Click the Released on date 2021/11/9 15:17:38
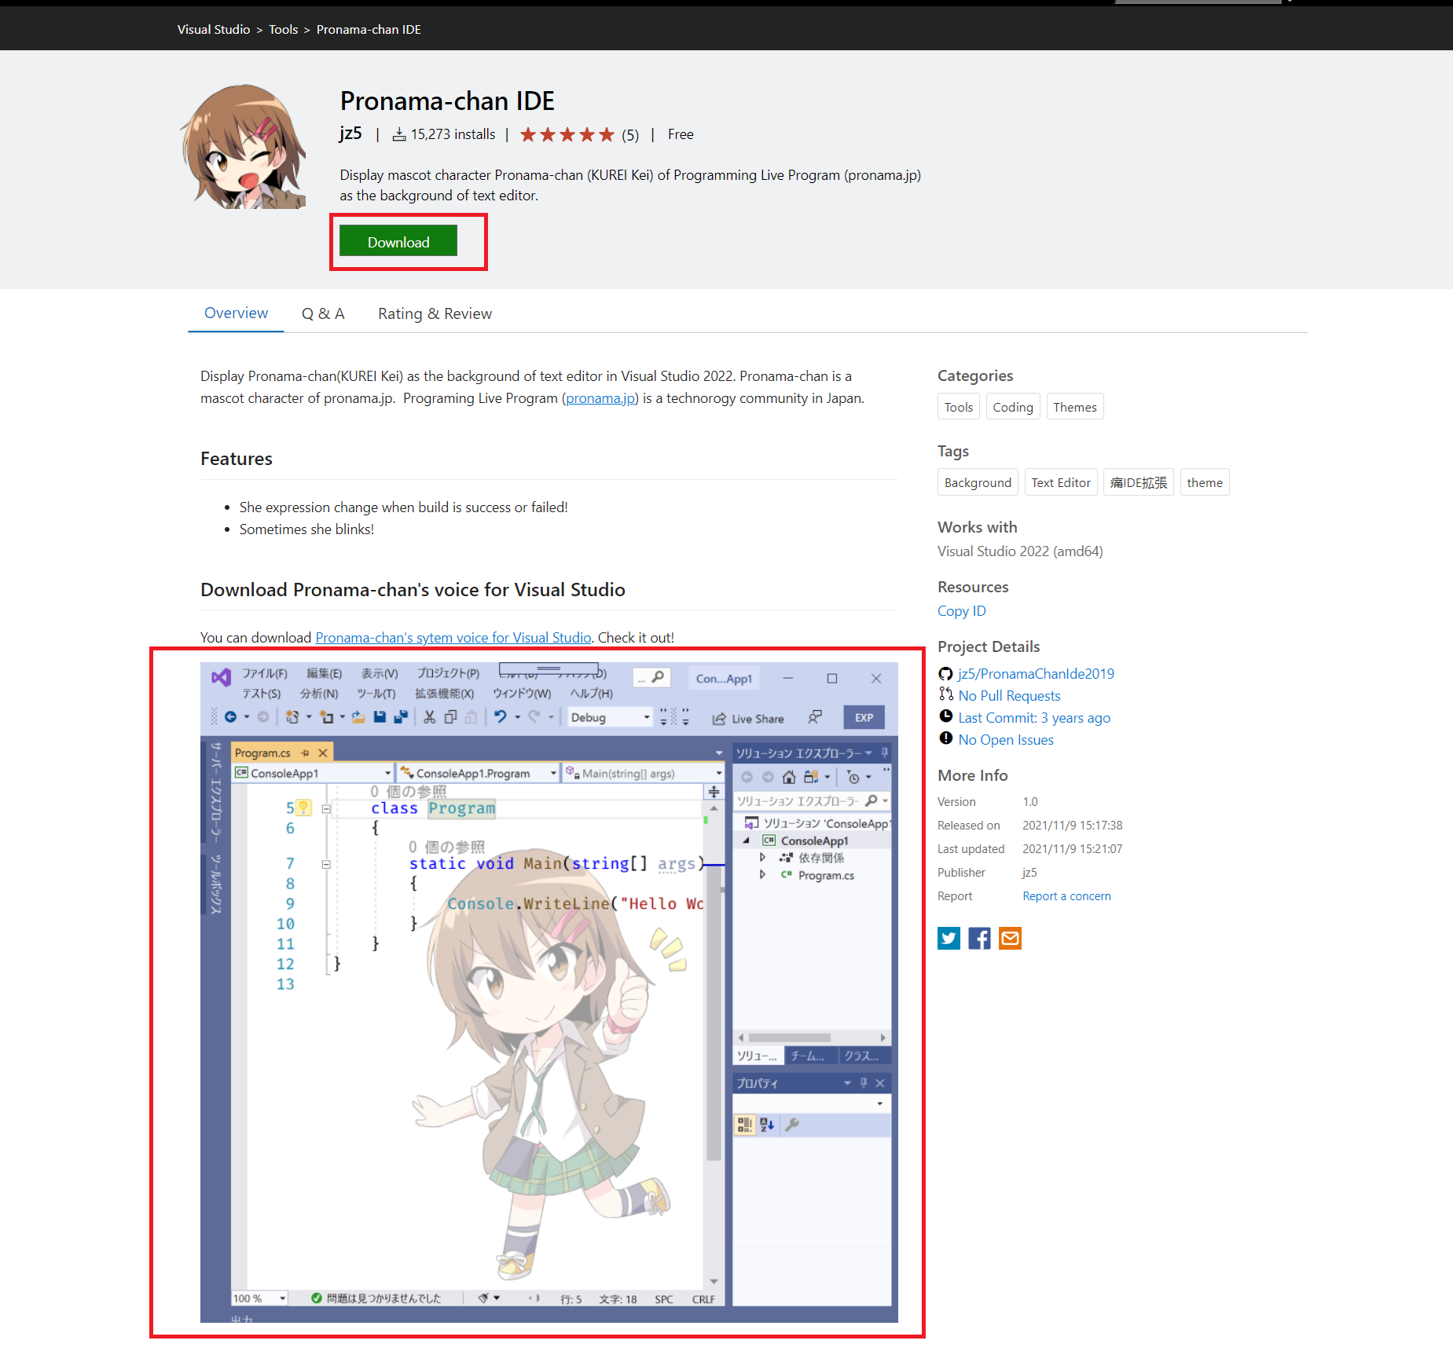1453x1366 pixels. click(1072, 825)
